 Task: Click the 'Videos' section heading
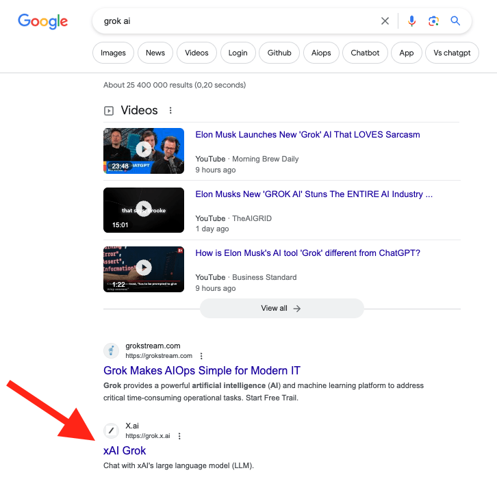click(x=139, y=110)
